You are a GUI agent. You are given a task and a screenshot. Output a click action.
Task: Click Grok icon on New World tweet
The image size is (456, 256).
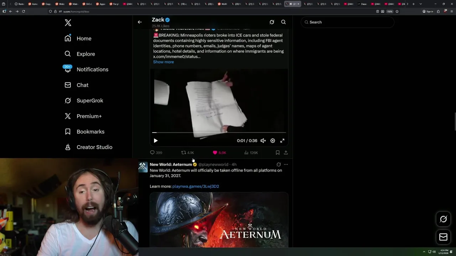pos(279,165)
